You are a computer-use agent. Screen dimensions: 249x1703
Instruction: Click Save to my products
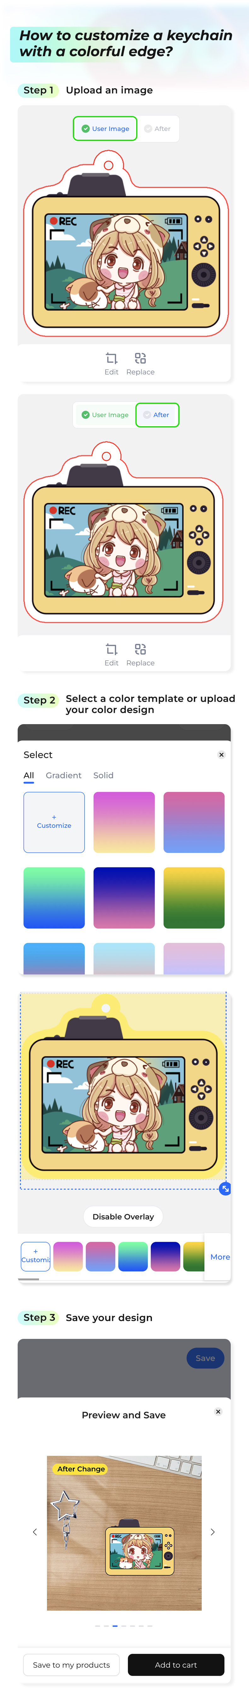71,1665
